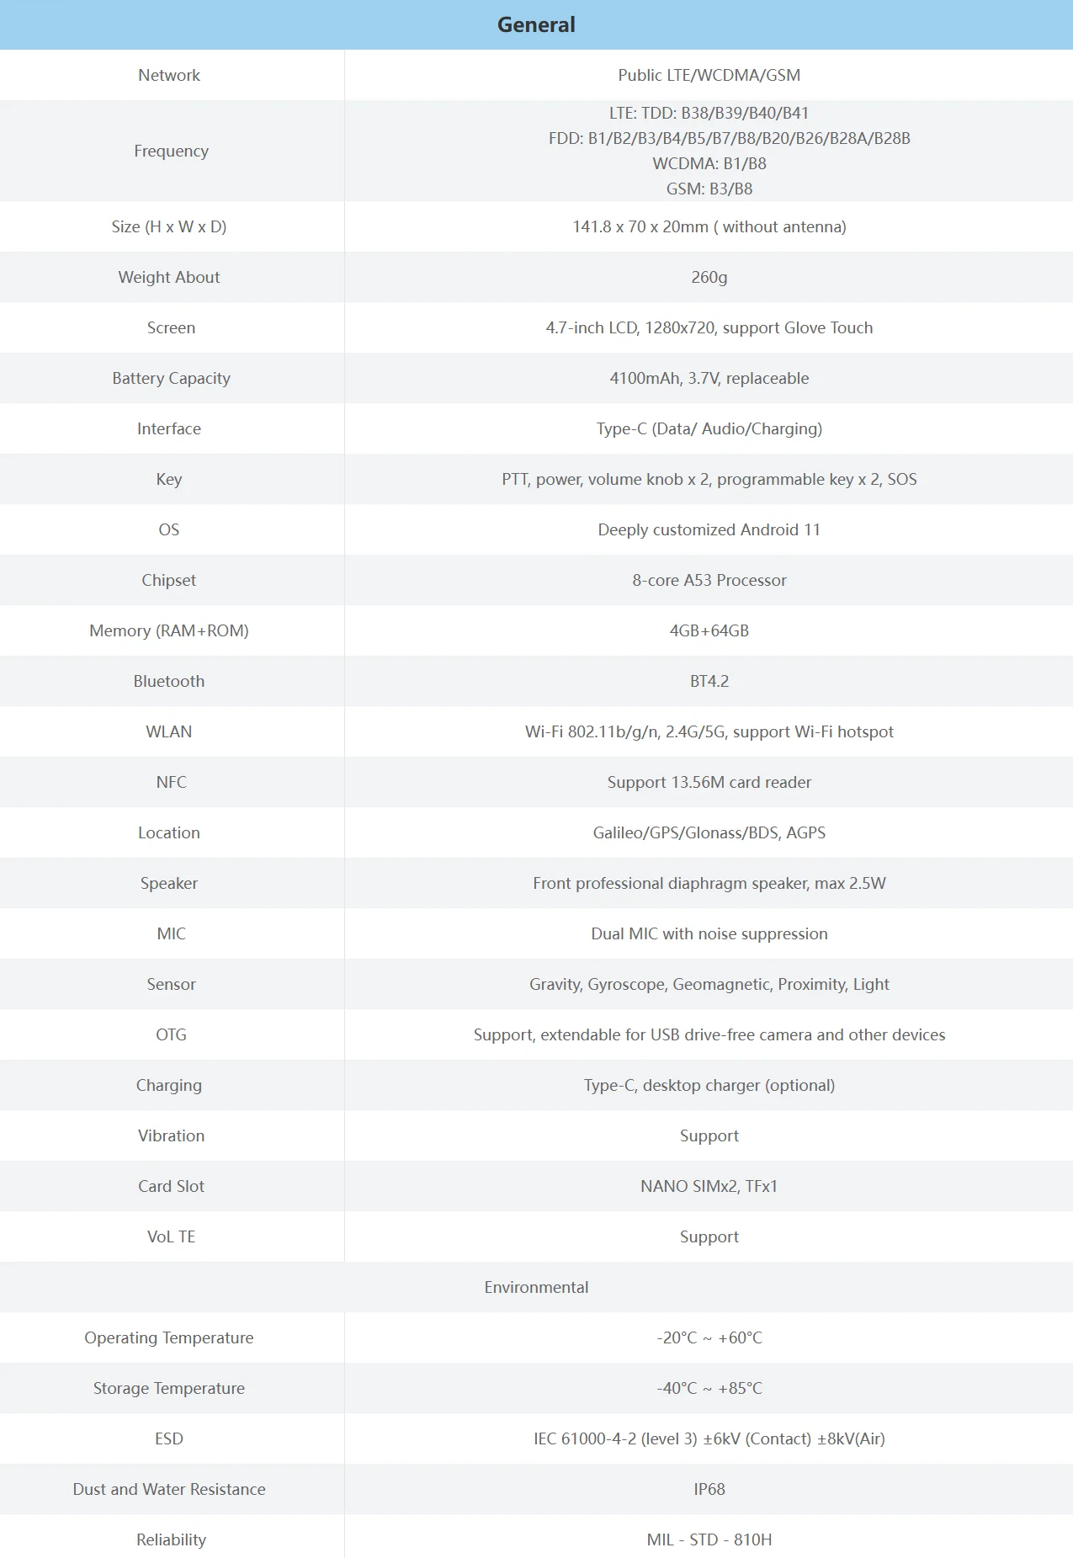1073x1558 pixels.
Task: Click Public LTE/WCDMA/GSM value
Action: pos(709,75)
